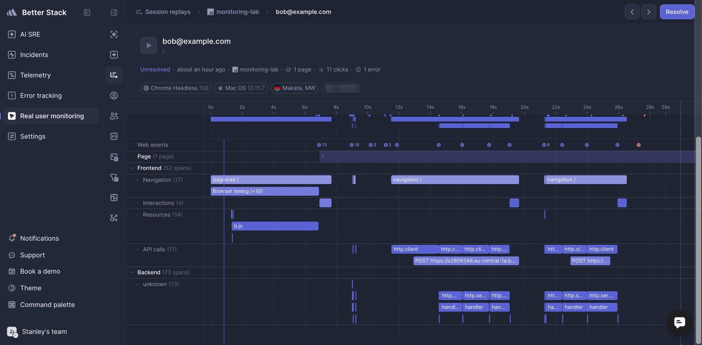The height and width of the screenshot is (345, 702).
Task: Click the Resolve button
Action: point(677,12)
